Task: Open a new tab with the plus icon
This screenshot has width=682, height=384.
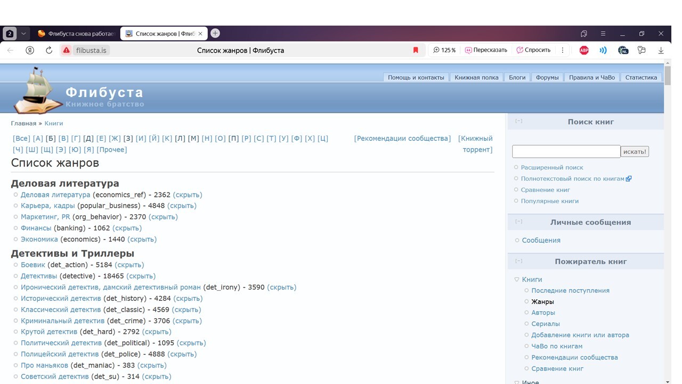Action: tap(215, 33)
